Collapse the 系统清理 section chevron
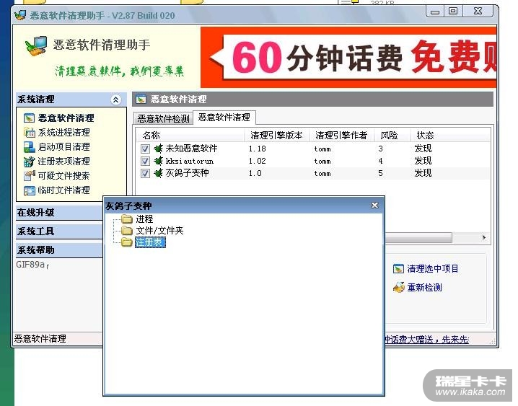 [x=116, y=100]
